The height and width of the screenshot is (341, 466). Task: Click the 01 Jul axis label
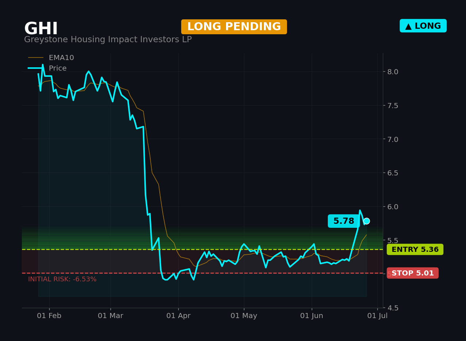pyautogui.click(x=377, y=316)
